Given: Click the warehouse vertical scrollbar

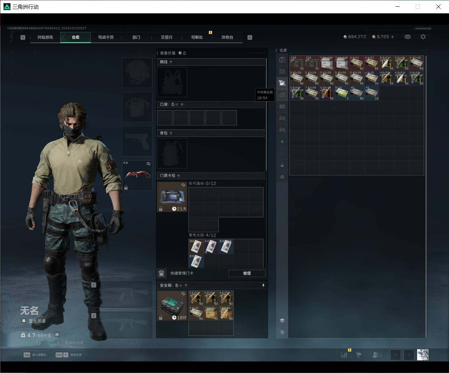Looking at the screenshot, I should (426, 196).
